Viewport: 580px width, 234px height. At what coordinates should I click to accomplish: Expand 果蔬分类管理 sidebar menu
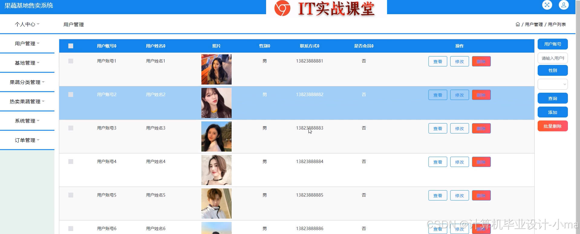[27, 82]
